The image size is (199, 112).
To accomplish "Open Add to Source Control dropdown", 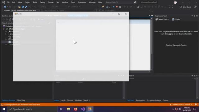I will [x=181, y=105].
